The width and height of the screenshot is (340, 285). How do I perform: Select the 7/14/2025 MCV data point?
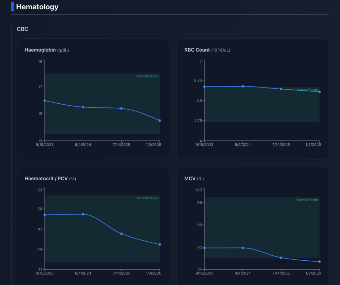tap(281, 257)
